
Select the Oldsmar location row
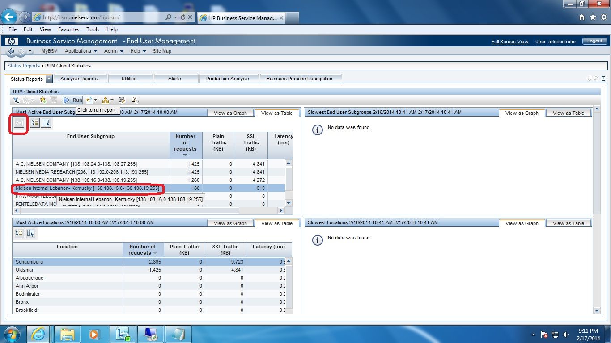point(149,270)
